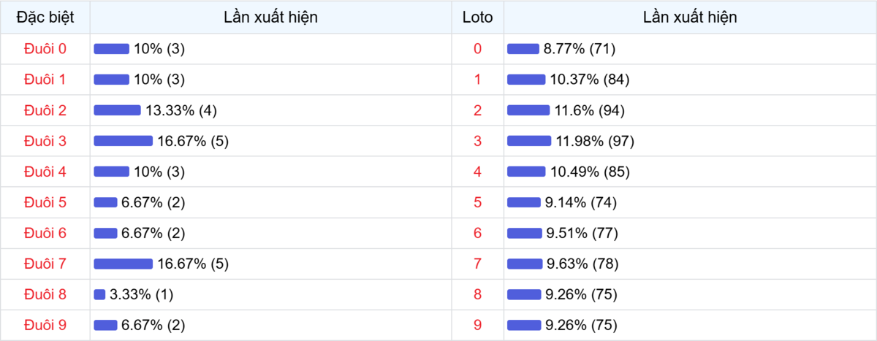The height and width of the screenshot is (341, 877).
Task: Click Loto number 6 label
Action: coord(478,233)
